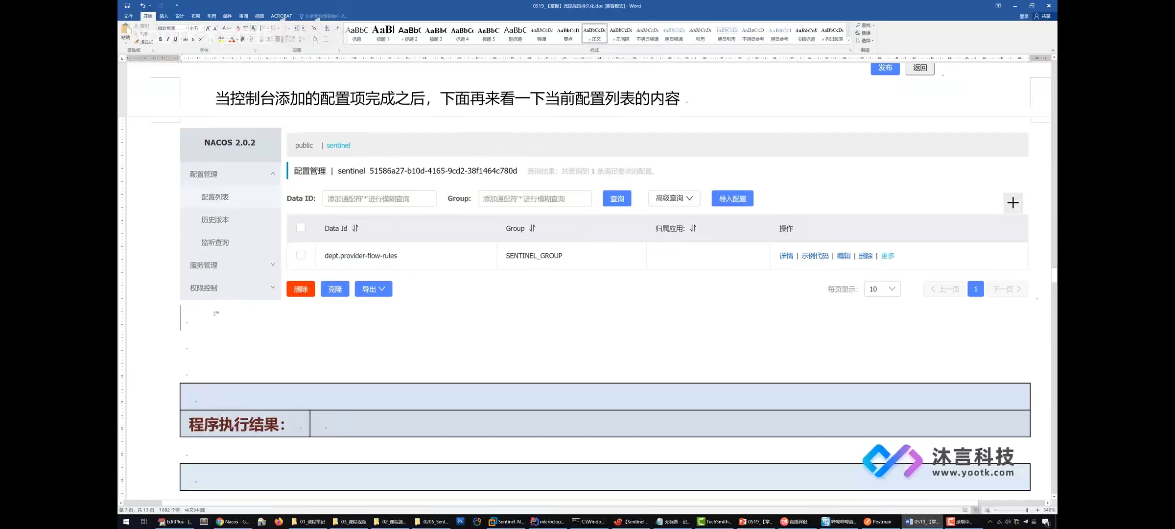Click the Decrease Indent icon
The width and height of the screenshot is (1175, 529).
pyautogui.click(x=297, y=28)
